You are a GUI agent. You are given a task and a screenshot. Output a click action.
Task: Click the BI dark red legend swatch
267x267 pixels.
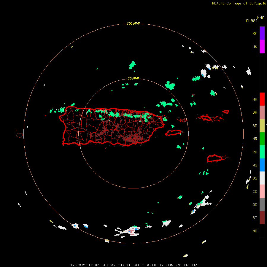pyautogui.click(x=262, y=218)
